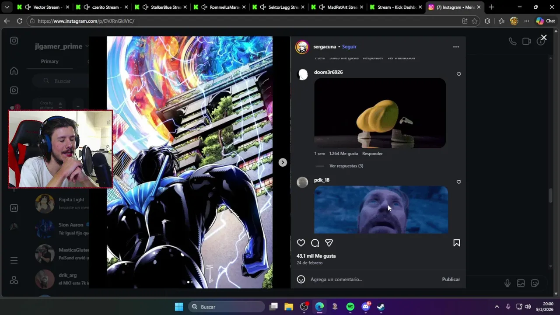Click the image attach icon in chat
The width and height of the screenshot is (560, 315).
(521, 283)
